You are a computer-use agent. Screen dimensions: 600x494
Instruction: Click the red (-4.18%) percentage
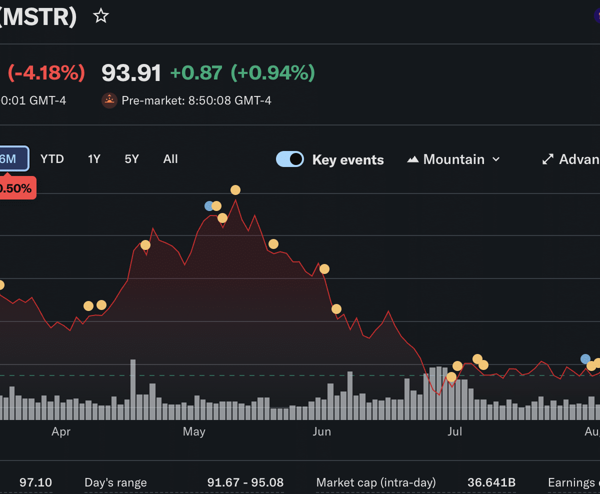point(46,73)
